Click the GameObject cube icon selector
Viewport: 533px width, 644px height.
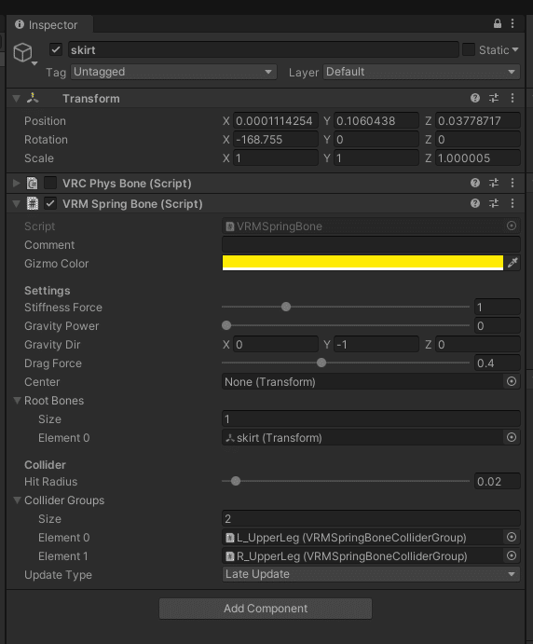tap(24, 54)
